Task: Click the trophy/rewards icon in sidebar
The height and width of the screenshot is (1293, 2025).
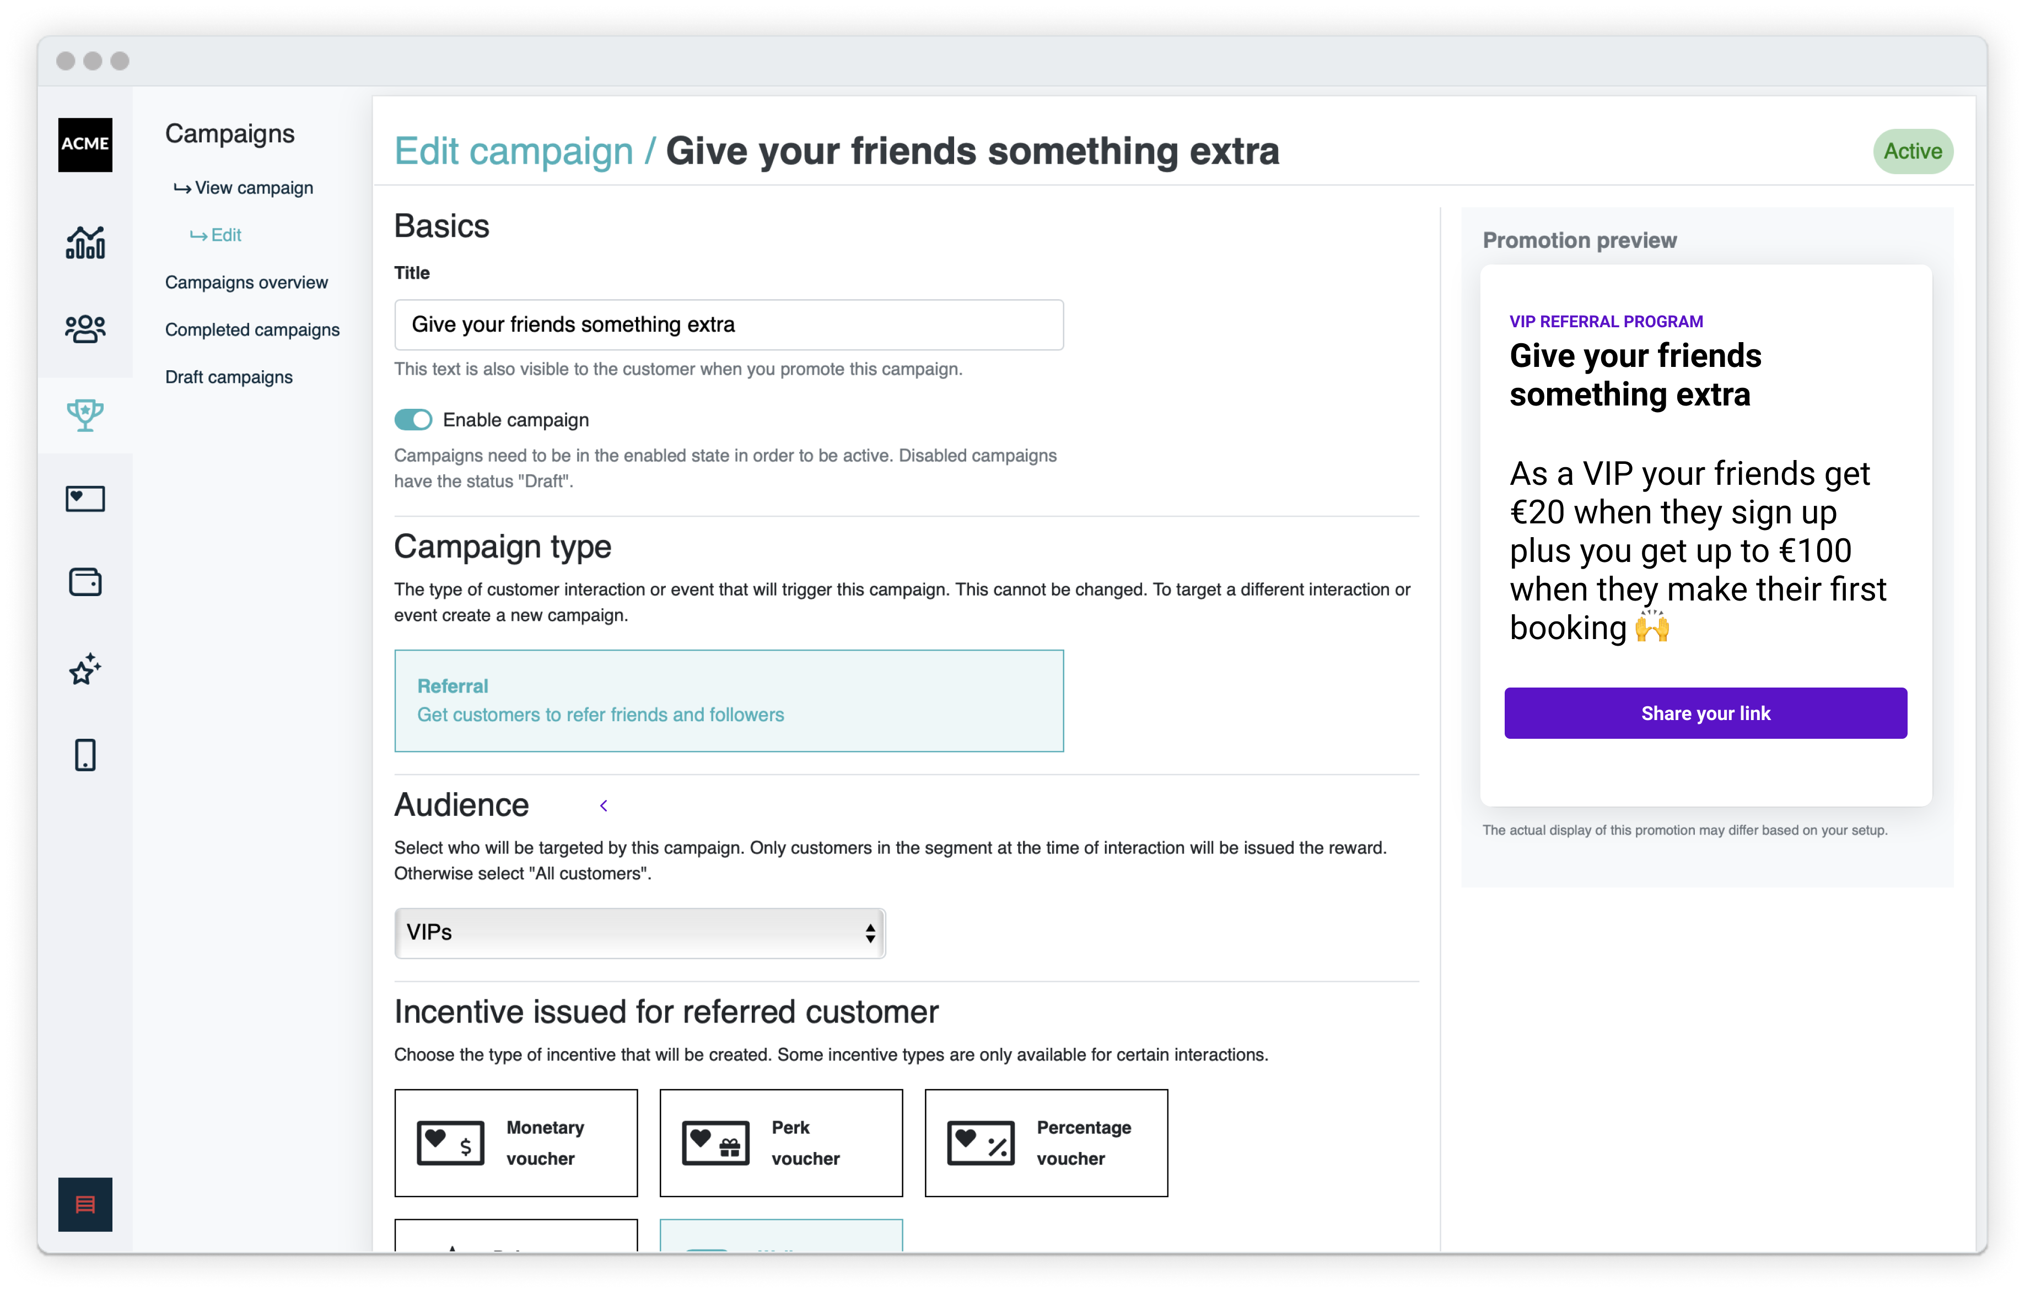Action: [x=84, y=415]
